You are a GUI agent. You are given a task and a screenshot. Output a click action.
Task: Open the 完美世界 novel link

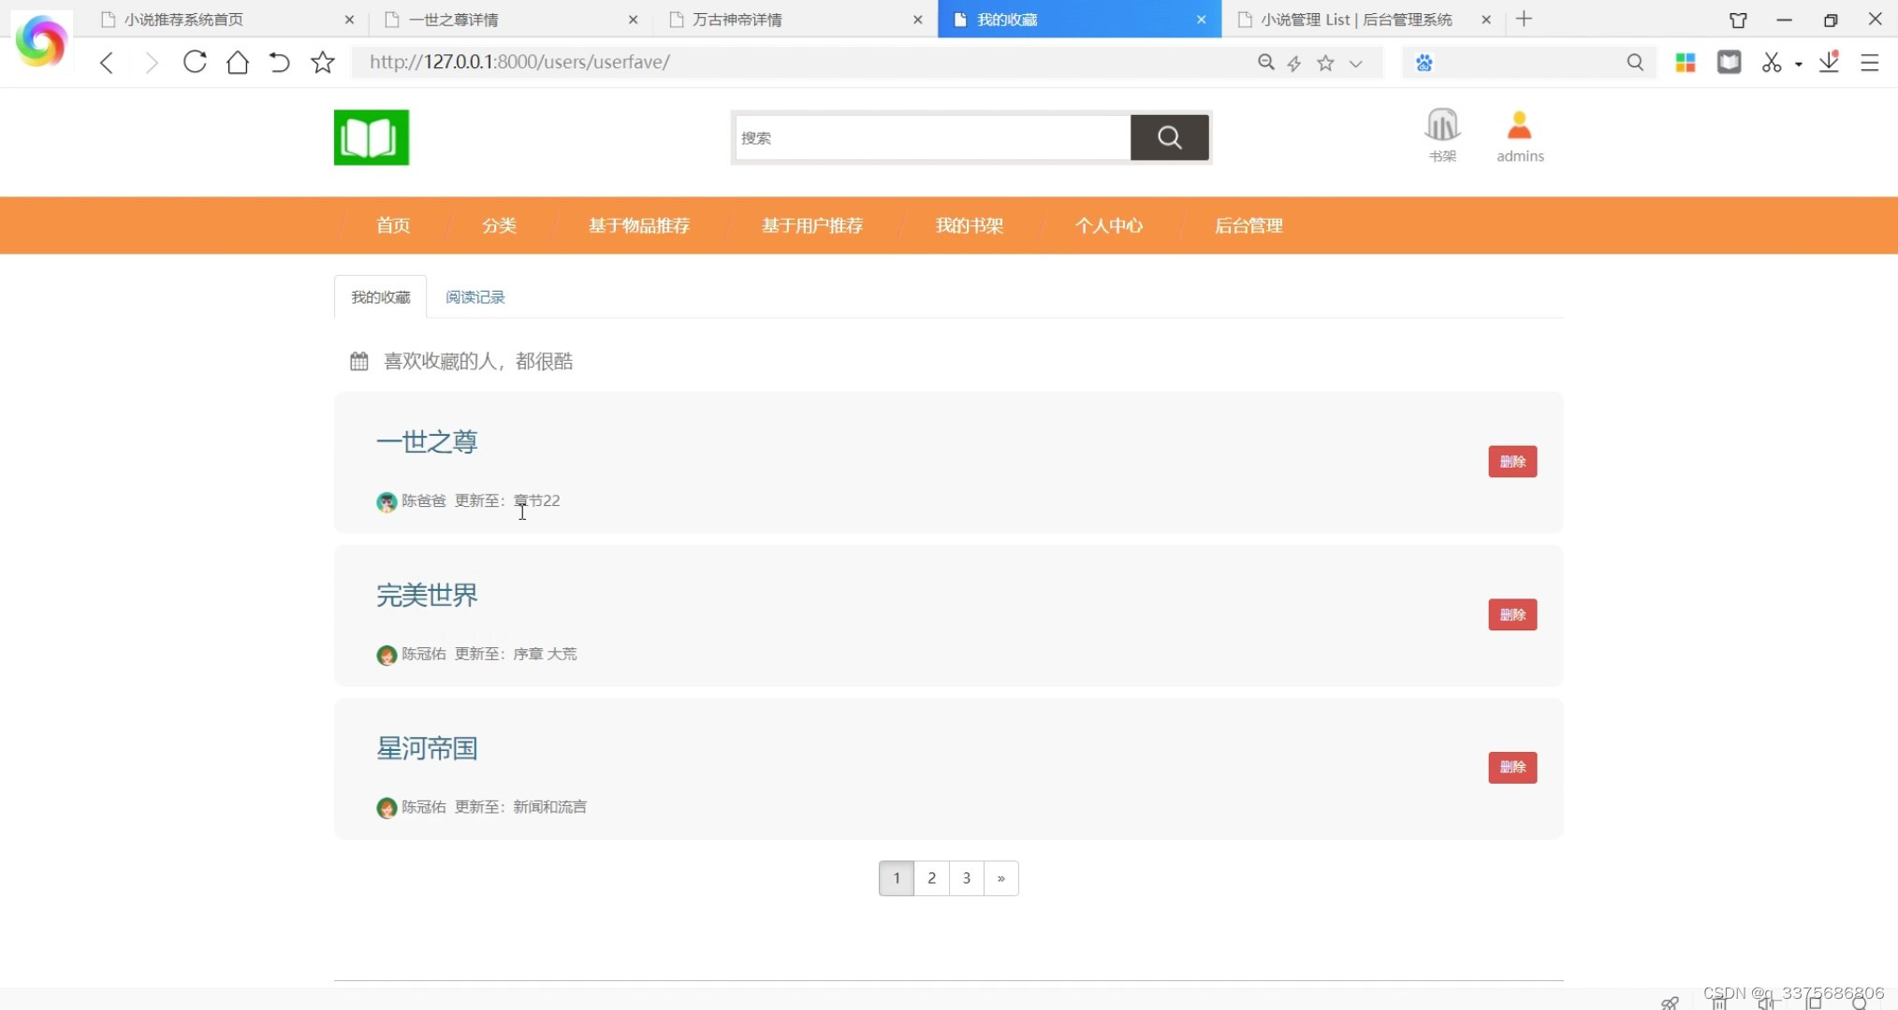tap(427, 595)
